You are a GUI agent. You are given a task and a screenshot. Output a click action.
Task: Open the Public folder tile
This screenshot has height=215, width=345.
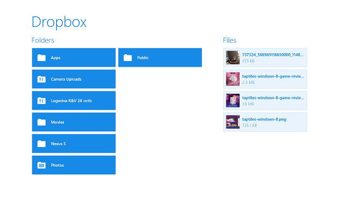tap(160, 58)
